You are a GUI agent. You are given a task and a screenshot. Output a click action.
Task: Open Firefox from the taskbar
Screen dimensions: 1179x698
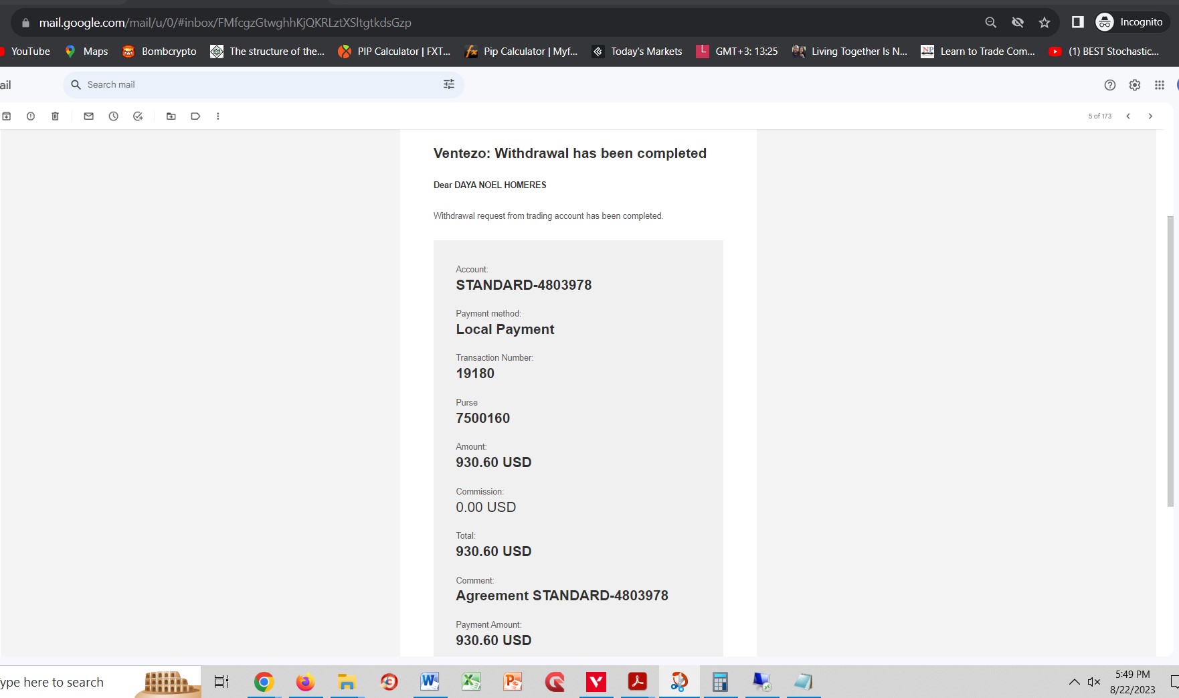pos(305,682)
